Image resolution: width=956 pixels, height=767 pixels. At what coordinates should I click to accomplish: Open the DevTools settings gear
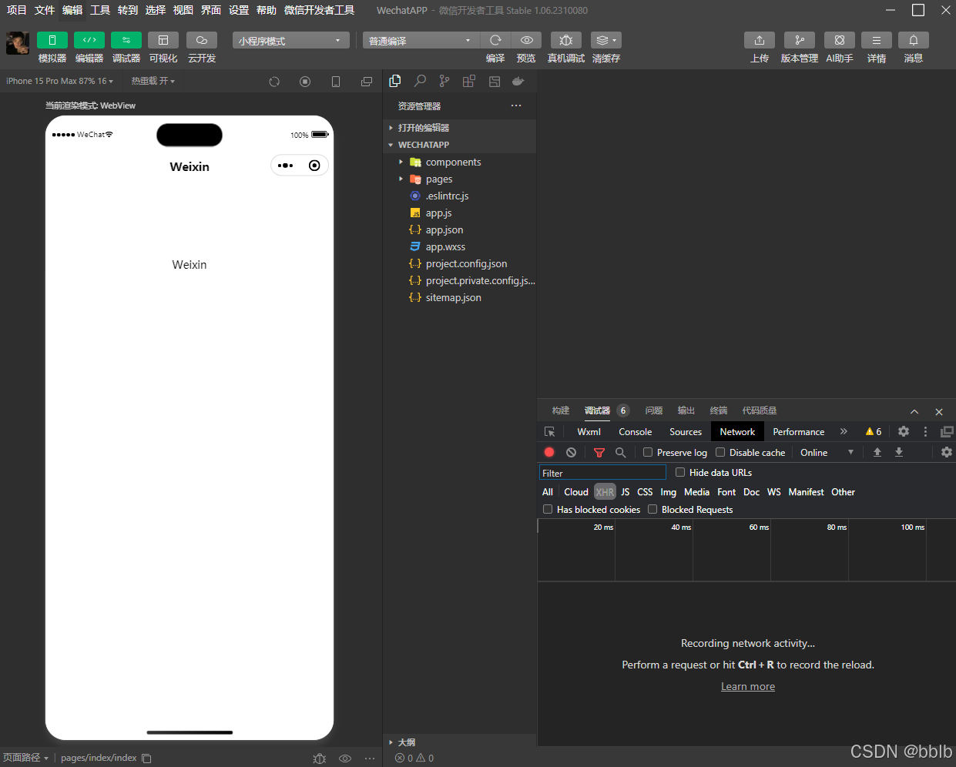coord(904,432)
